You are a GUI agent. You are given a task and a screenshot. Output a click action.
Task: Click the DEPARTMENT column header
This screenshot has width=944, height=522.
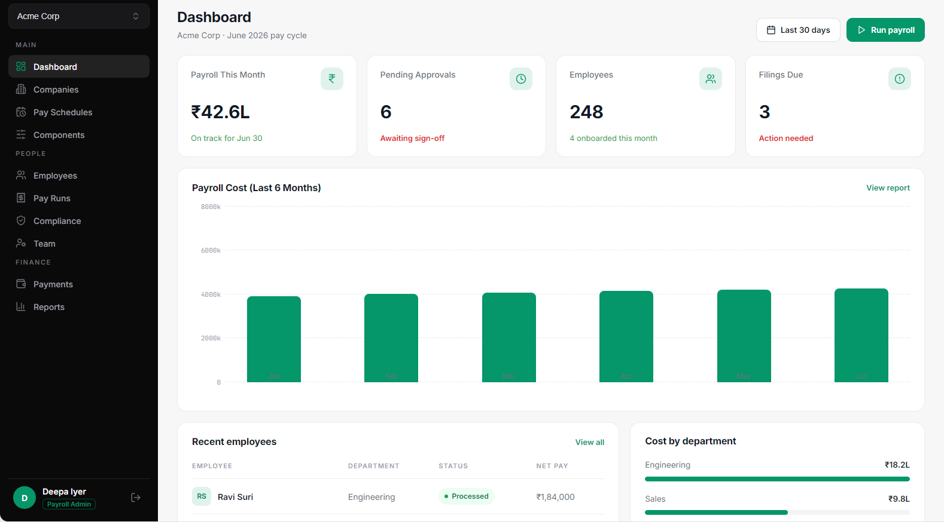(x=374, y=466)
